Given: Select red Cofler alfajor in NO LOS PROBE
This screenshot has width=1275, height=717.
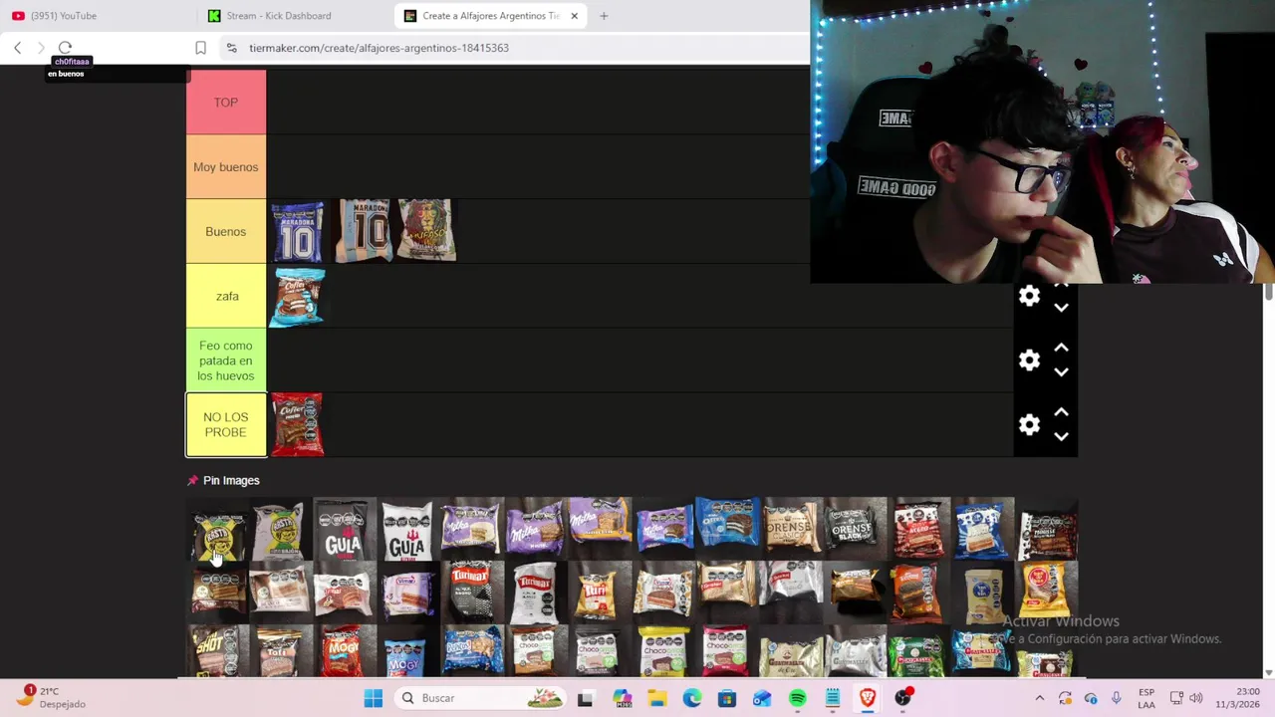Looking at the screenshot, I should pos(297,425).
